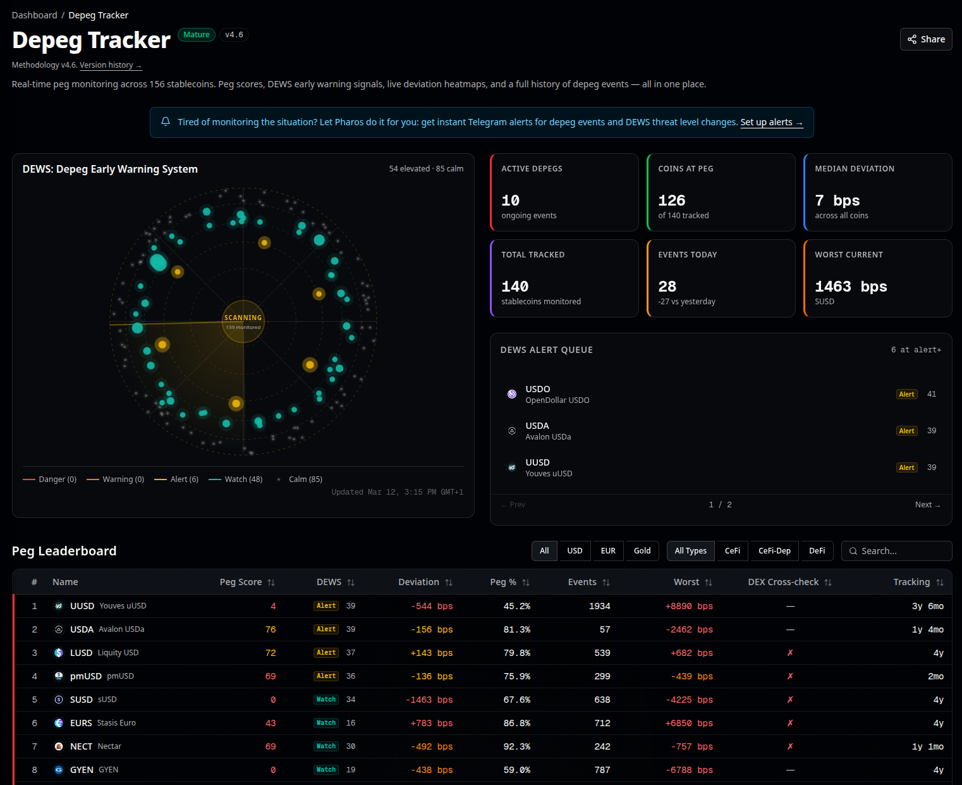Select the CeFi-Dep tab
962x785 pixels.
pos(774,551)
